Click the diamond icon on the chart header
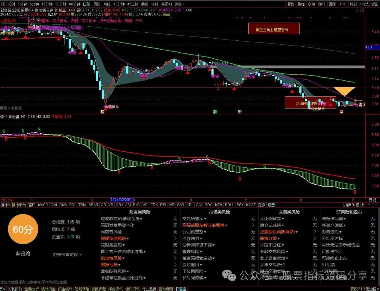This screenshot has height=291, width=380. tap(356, 11)
